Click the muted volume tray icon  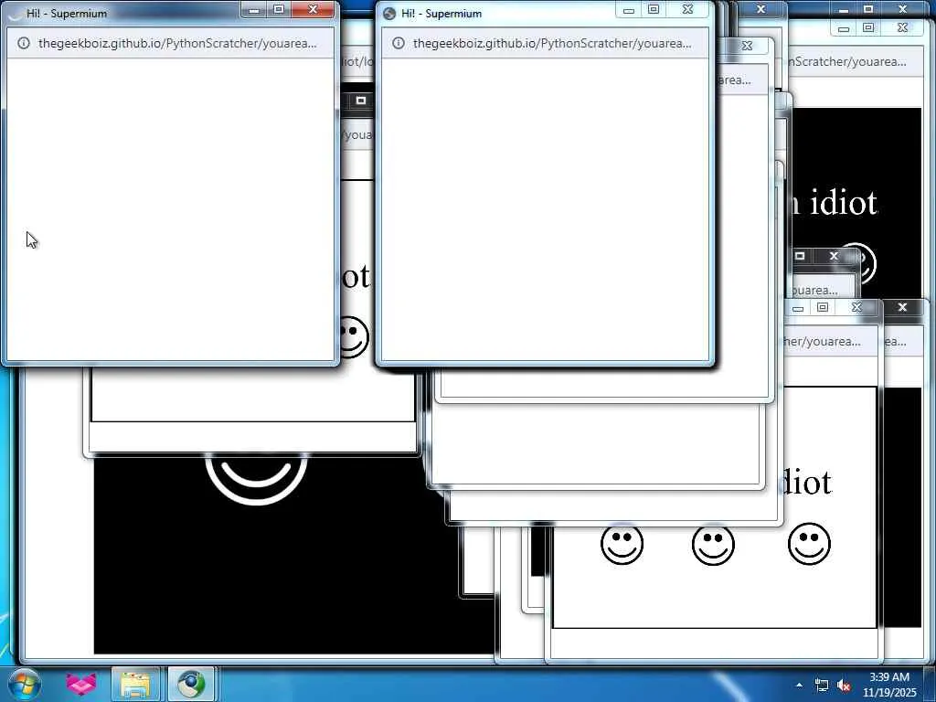point(844,686)
